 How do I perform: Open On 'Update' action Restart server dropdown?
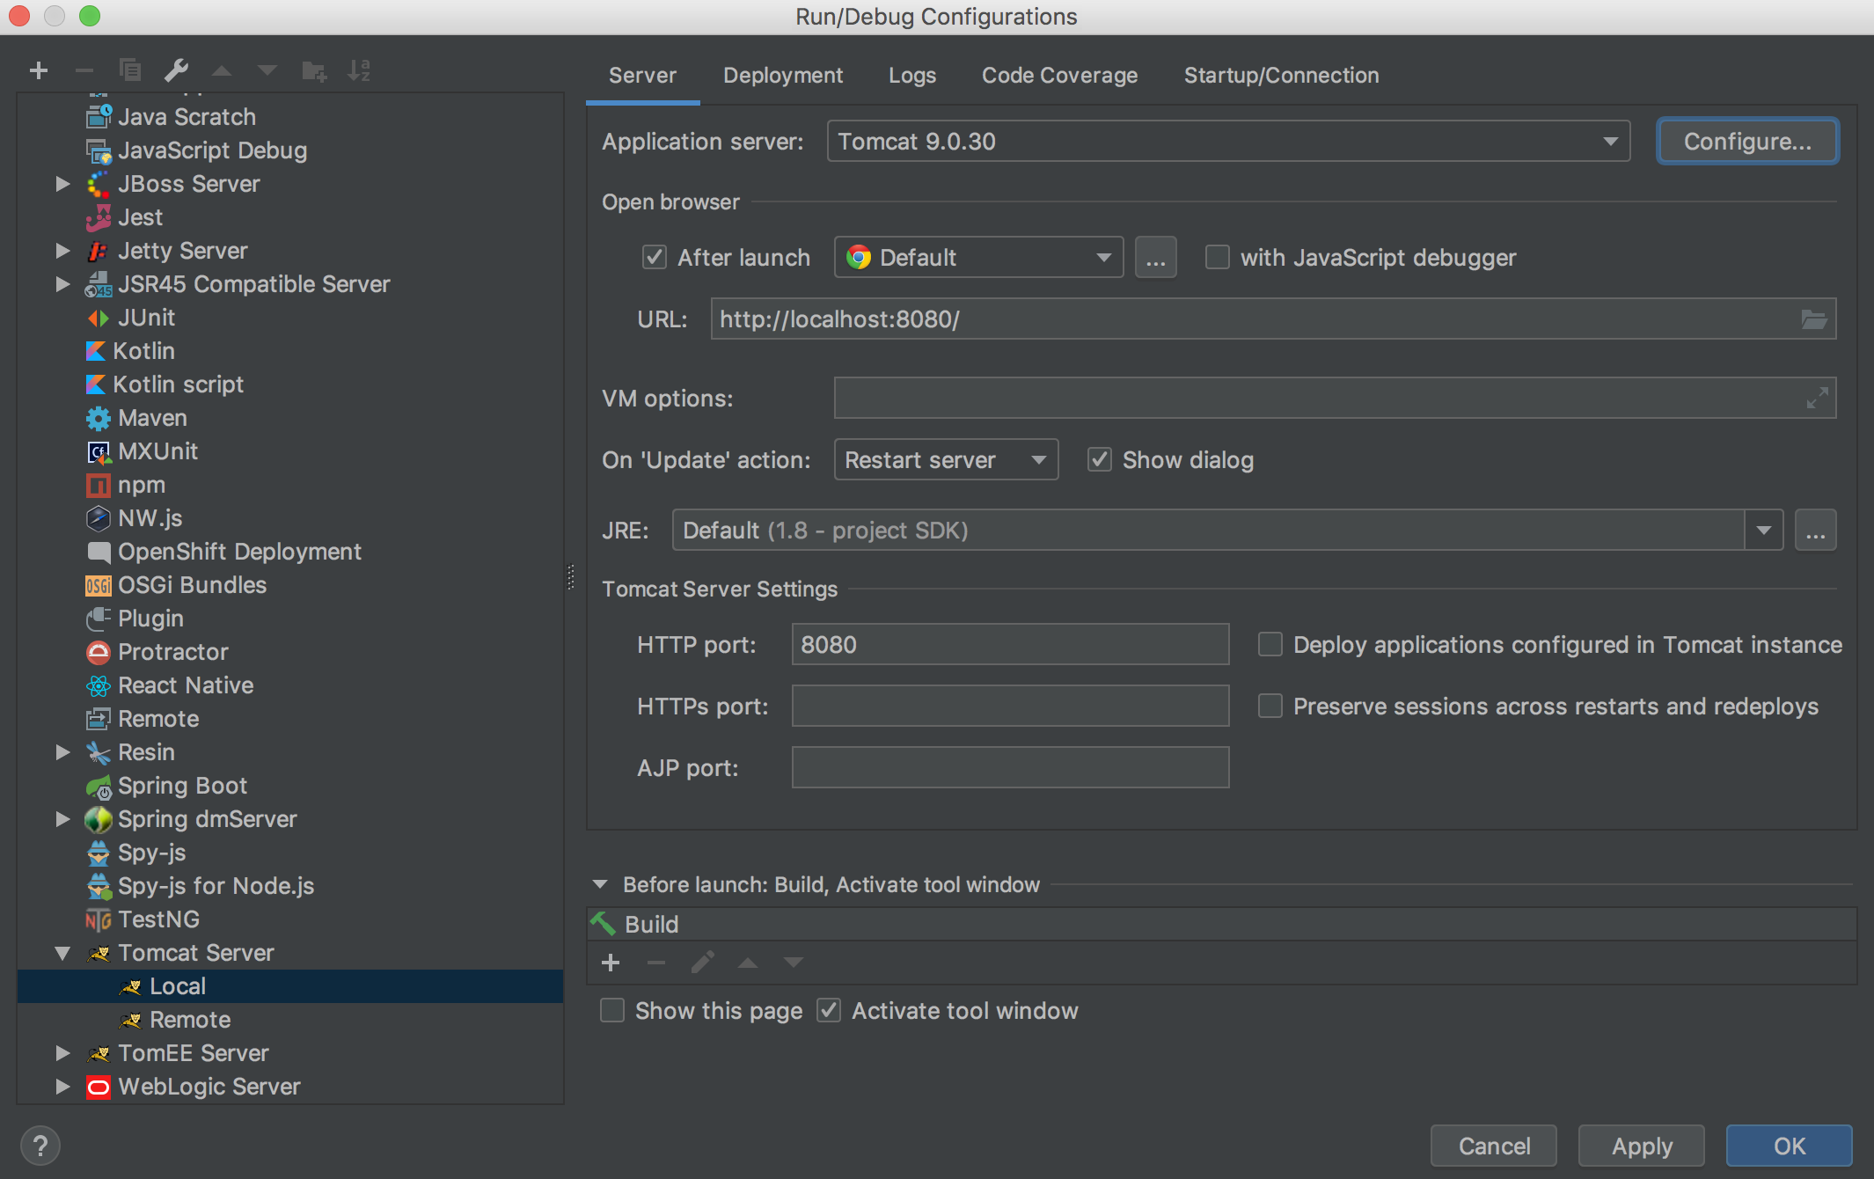[x=946, y=460]
